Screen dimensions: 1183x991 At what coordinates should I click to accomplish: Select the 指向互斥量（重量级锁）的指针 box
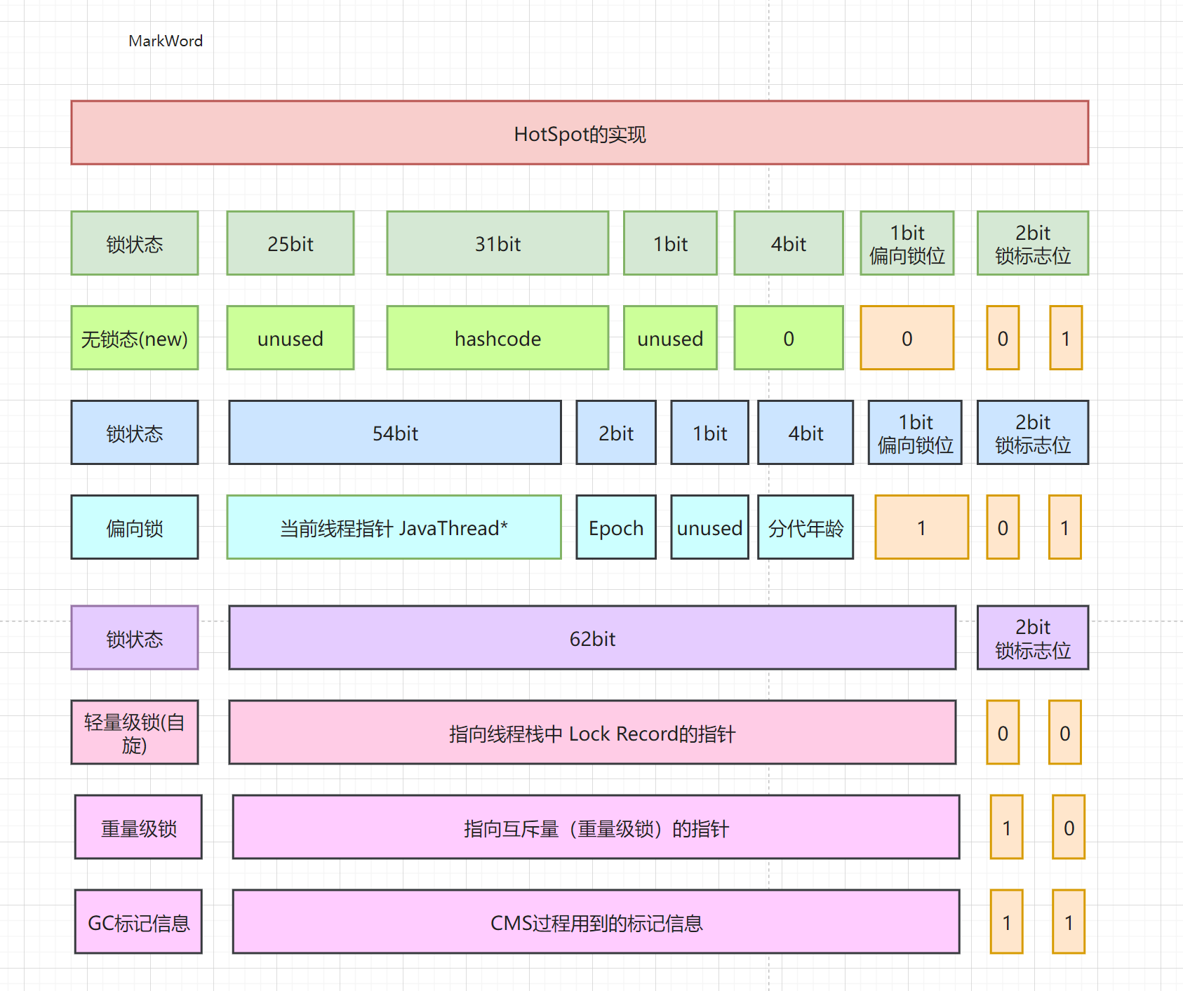click(x=596, y=827)
